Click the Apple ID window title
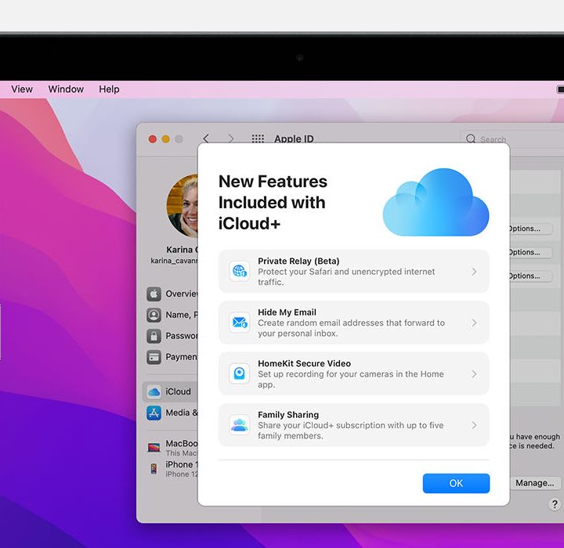564x548 pixels. point(294,139)
